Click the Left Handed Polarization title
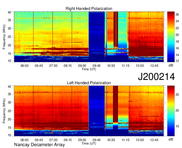The width and height of the screenshot is (182, 148). pos(89,83)
